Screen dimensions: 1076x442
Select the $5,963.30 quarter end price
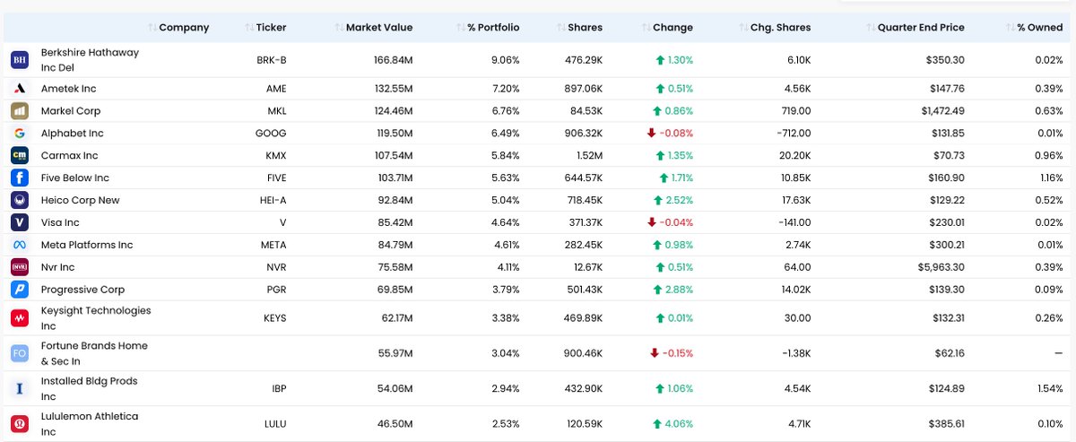pos(941,267)
